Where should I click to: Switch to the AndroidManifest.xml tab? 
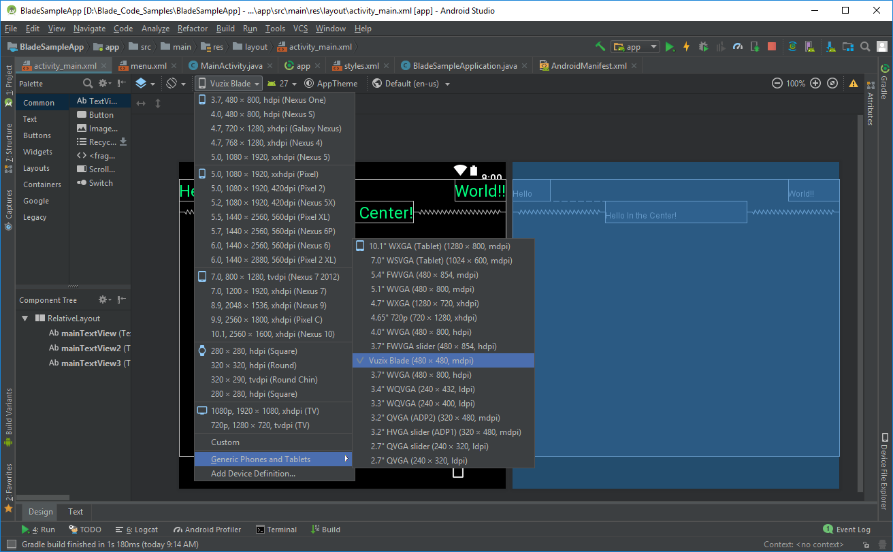589,66
